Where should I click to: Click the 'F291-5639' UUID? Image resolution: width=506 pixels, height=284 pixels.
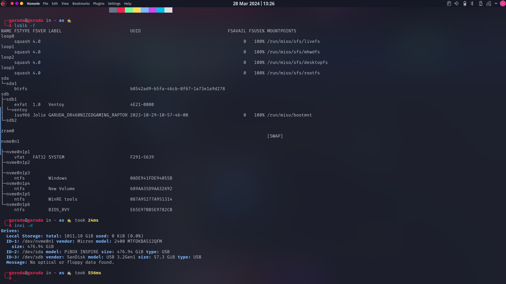click(142, 157)
